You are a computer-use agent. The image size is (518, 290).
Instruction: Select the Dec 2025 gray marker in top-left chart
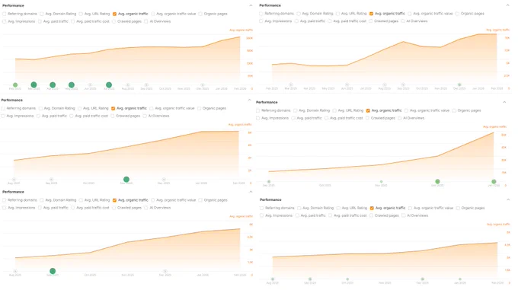click(x=203, y=85)
